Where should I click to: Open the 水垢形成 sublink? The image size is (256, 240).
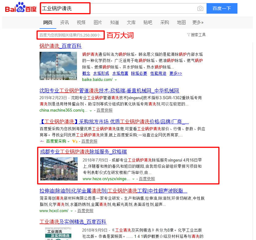101,73
